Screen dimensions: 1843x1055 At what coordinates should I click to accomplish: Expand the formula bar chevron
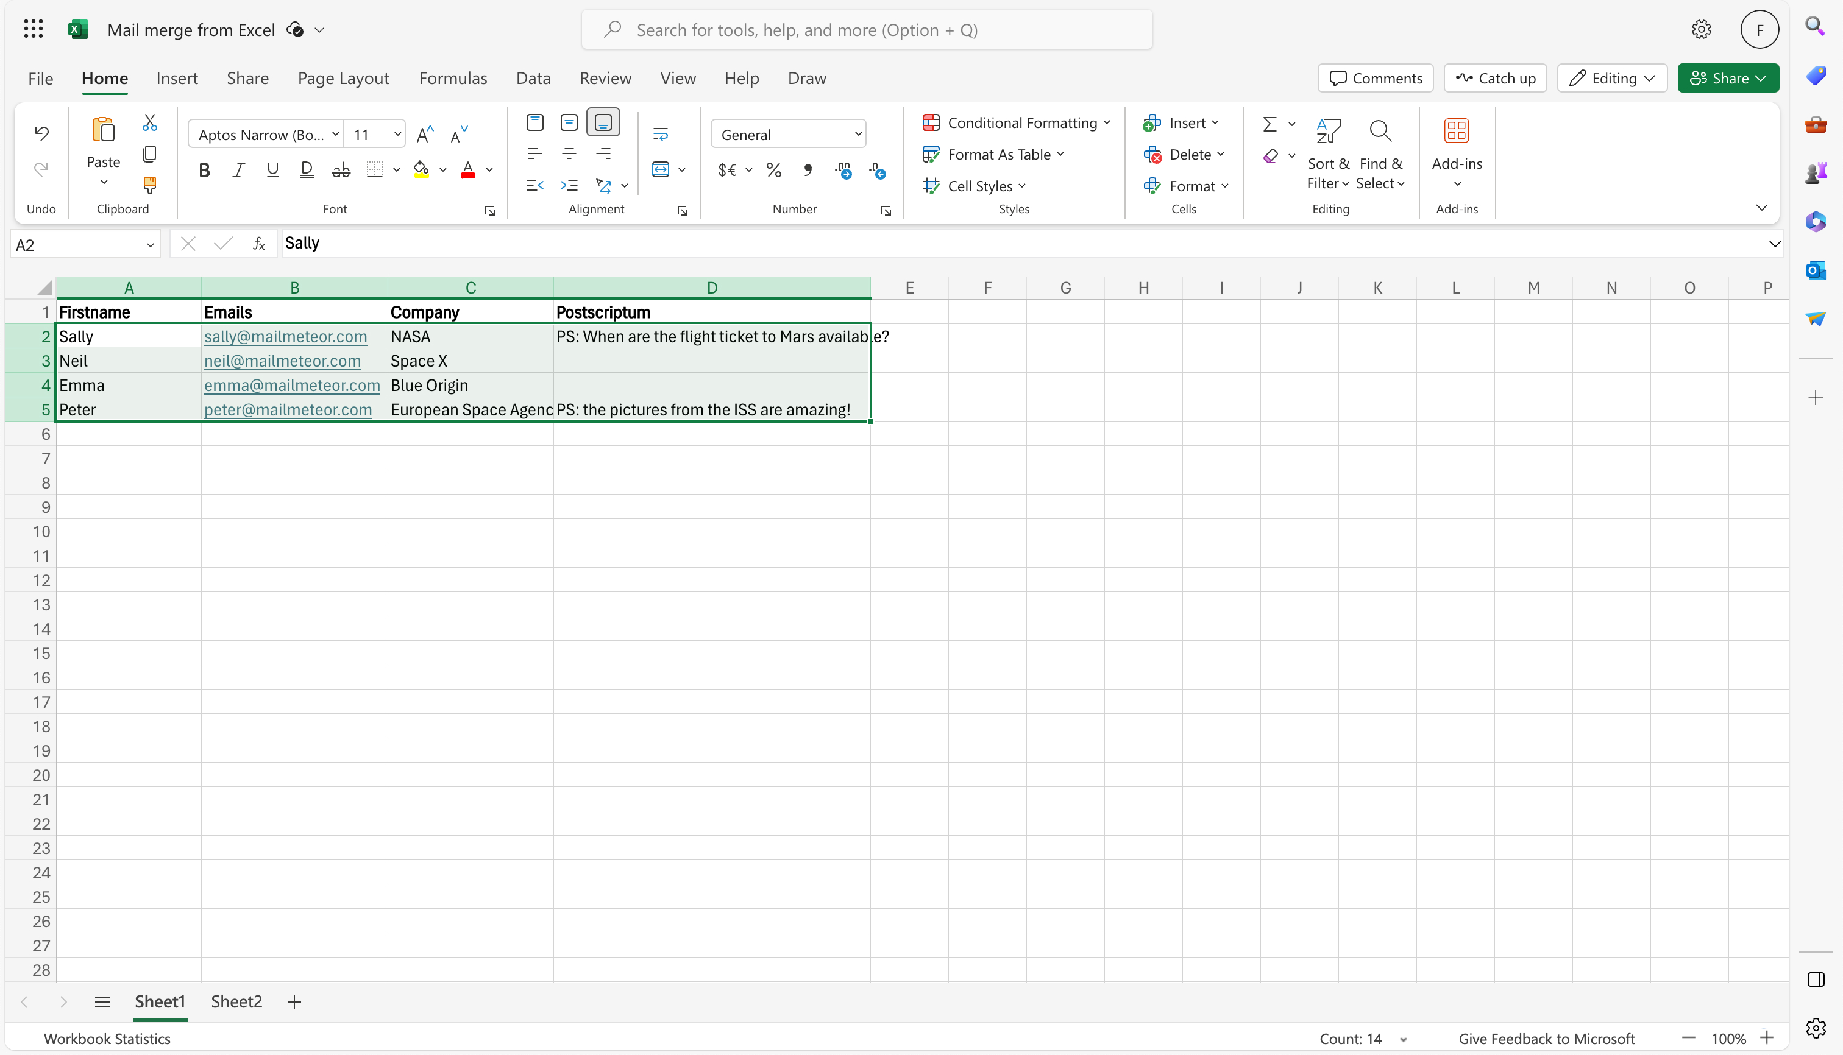click(1774, 244)
